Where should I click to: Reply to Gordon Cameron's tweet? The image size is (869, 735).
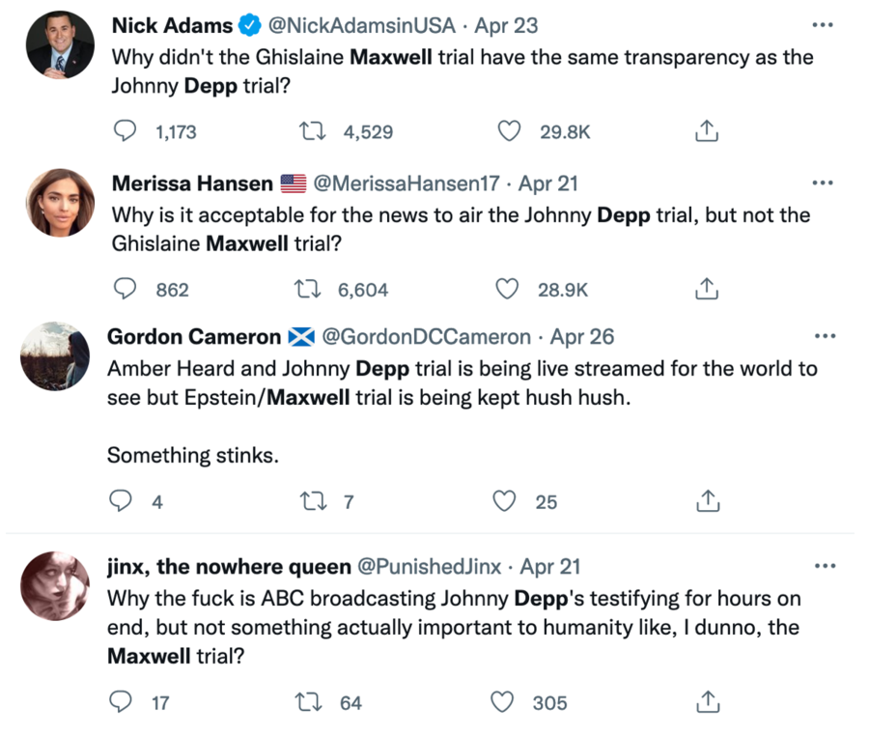[121, 501]
